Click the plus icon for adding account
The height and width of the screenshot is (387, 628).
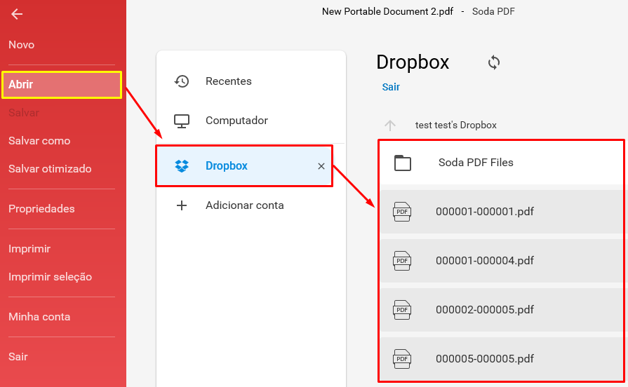[182, 205]
